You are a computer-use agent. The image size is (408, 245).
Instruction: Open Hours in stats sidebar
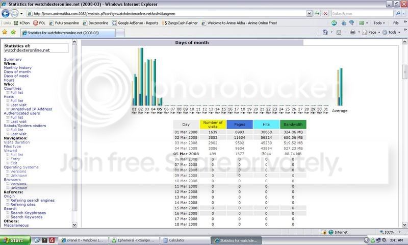click(x=9, y=80)
